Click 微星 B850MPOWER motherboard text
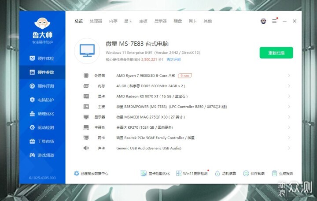The height and width of the screenshot is (201, 317). pyautogui.click(x=172, y=107)
